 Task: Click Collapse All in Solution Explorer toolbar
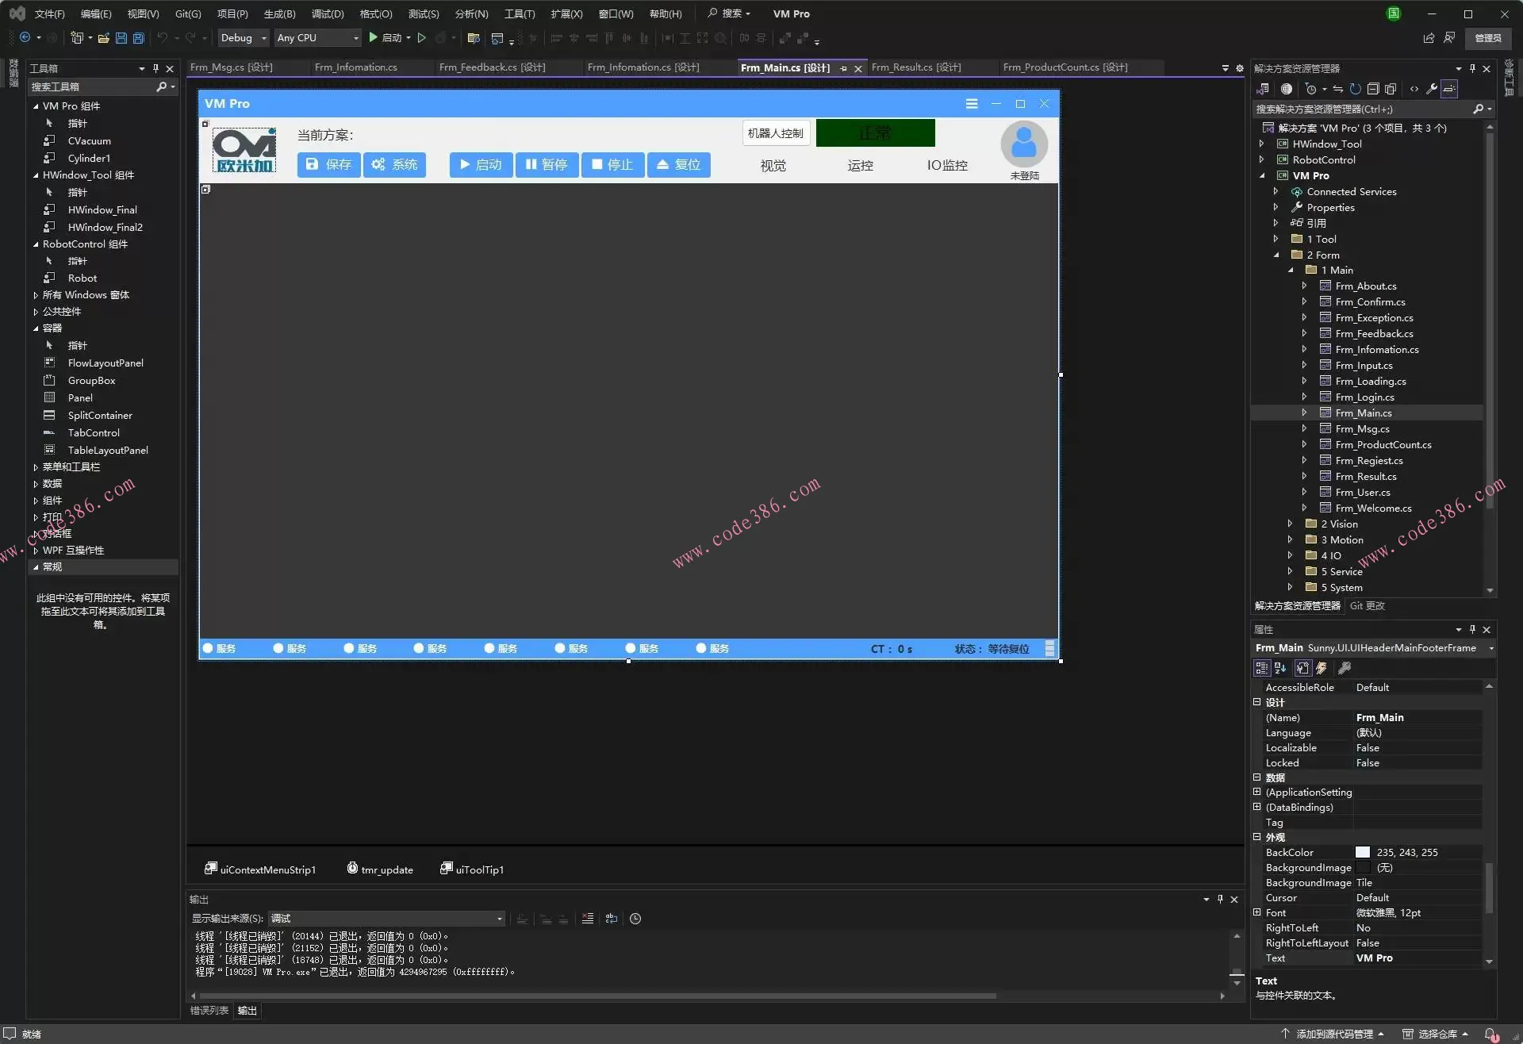coord(1373,89)
